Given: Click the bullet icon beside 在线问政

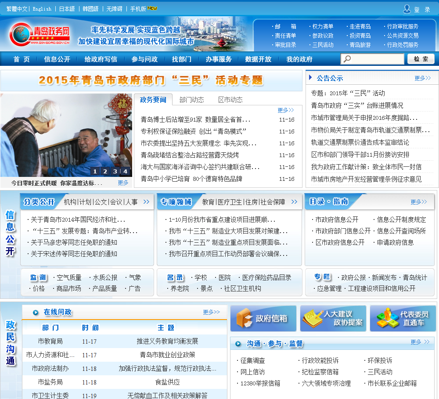Looking at the screenshot, I should 36,312.
